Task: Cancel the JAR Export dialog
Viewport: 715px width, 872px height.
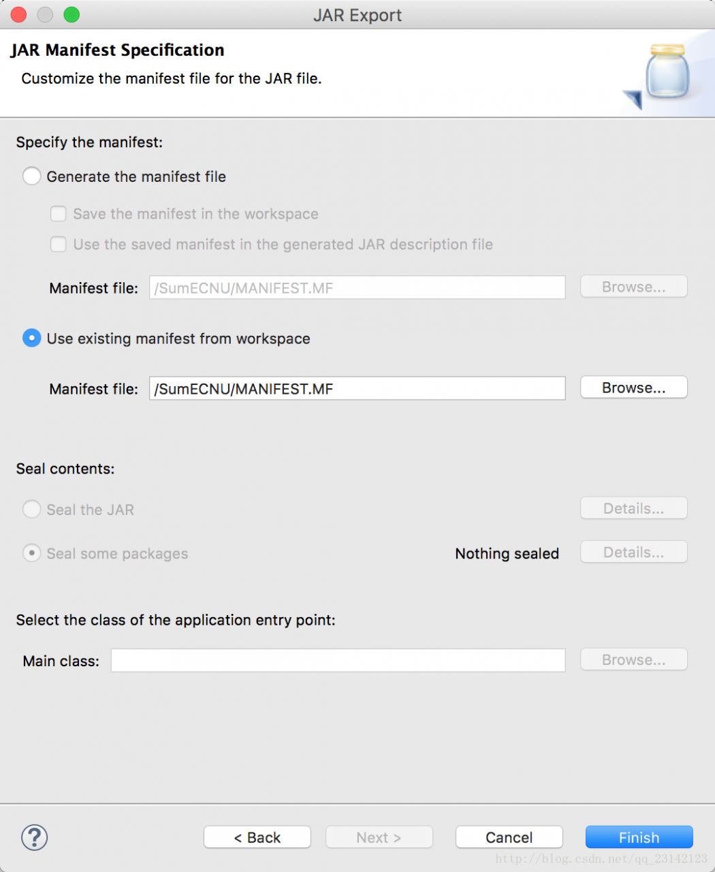Action: click(509, 837)
